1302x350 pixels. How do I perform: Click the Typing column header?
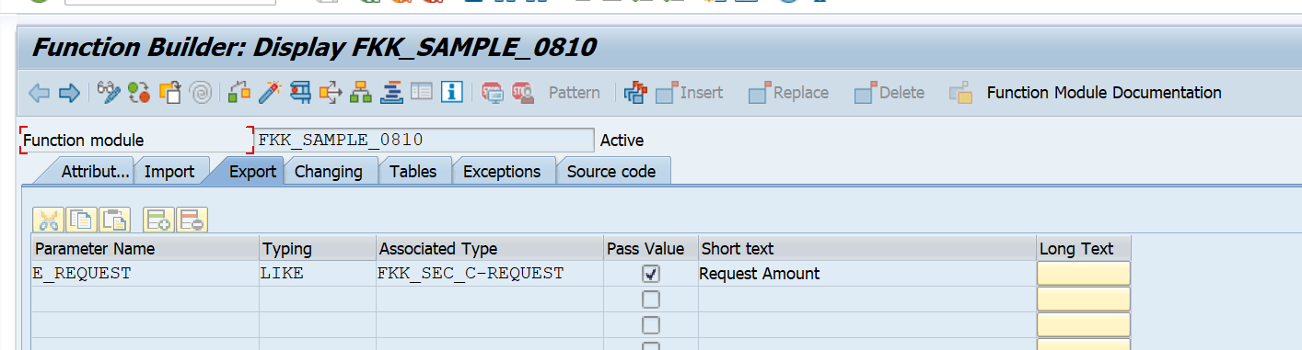point(318,249)
